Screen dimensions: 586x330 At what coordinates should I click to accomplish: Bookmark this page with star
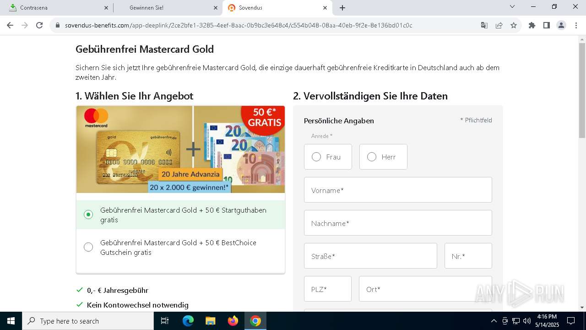click(x=514, y=25)
